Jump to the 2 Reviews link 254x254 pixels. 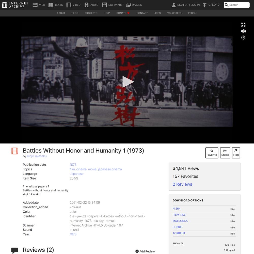coord(182,184)
